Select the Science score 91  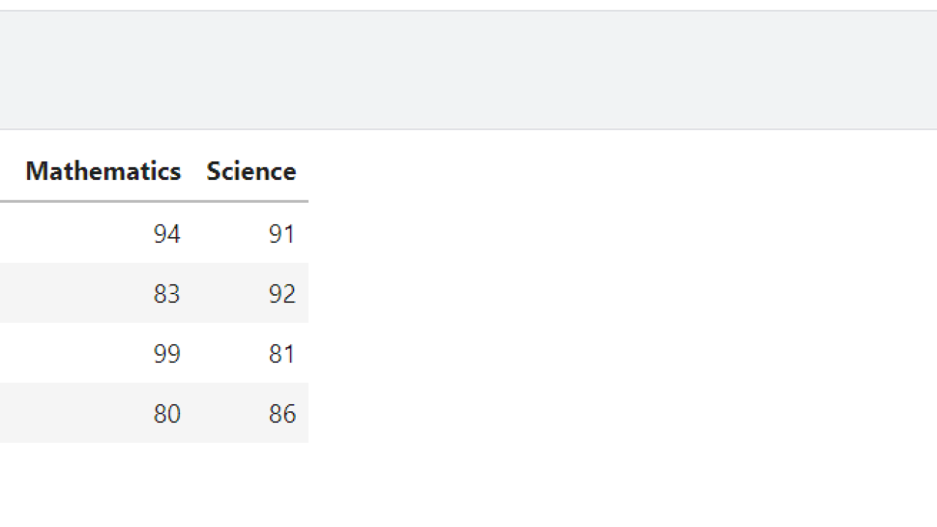coord(282,233)
